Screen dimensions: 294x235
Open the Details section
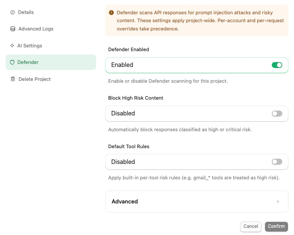coord(26,12)
